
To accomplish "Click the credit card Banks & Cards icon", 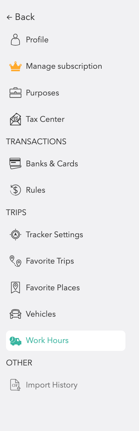I will [x=15, y=164].
